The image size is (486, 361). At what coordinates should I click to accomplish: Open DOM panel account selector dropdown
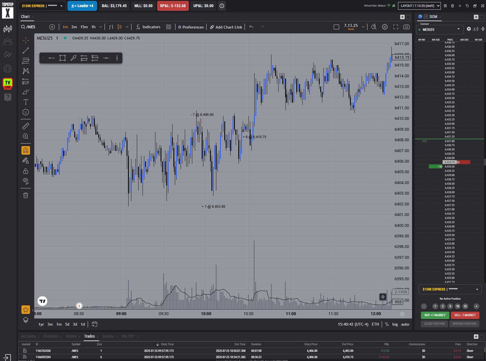pos(450,289)
